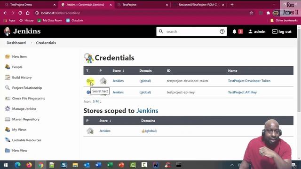
Task: Set icon size to L
Action: 100,101
